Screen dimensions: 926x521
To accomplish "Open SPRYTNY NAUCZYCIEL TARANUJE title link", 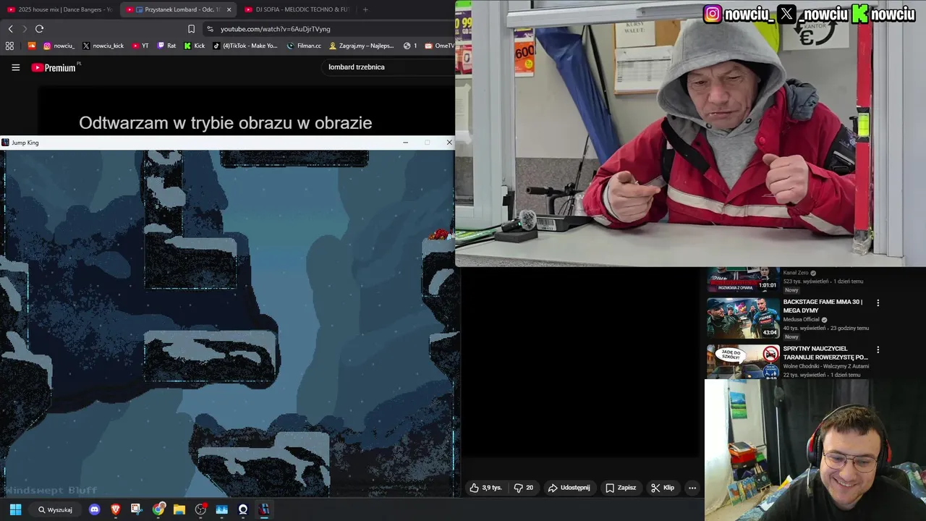I will pyautogui.click(x=825, y=353).
